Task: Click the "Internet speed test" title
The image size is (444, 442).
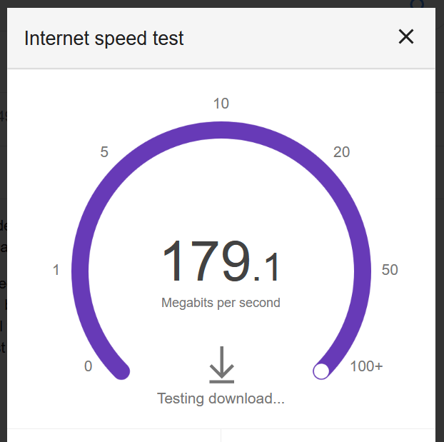Action: pyautogui.click(x=104, y=39)
